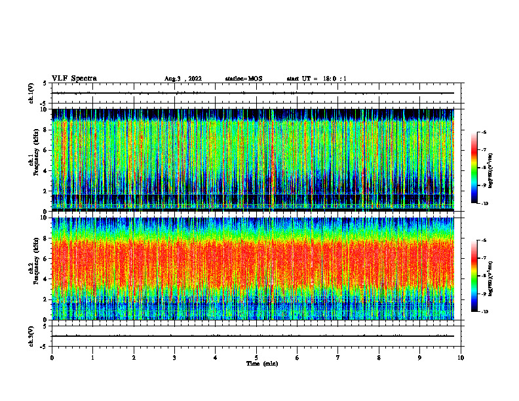Click the ch.1 colorbar log(PSD) unit label
This screenshot has width=519, height=401.
[491, 171]
